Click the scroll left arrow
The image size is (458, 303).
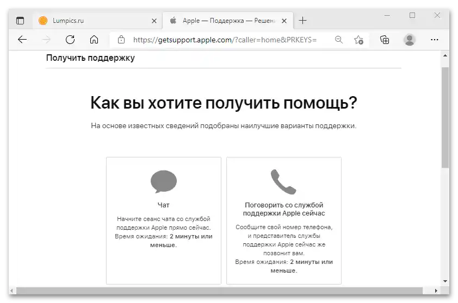coord(11,291)
